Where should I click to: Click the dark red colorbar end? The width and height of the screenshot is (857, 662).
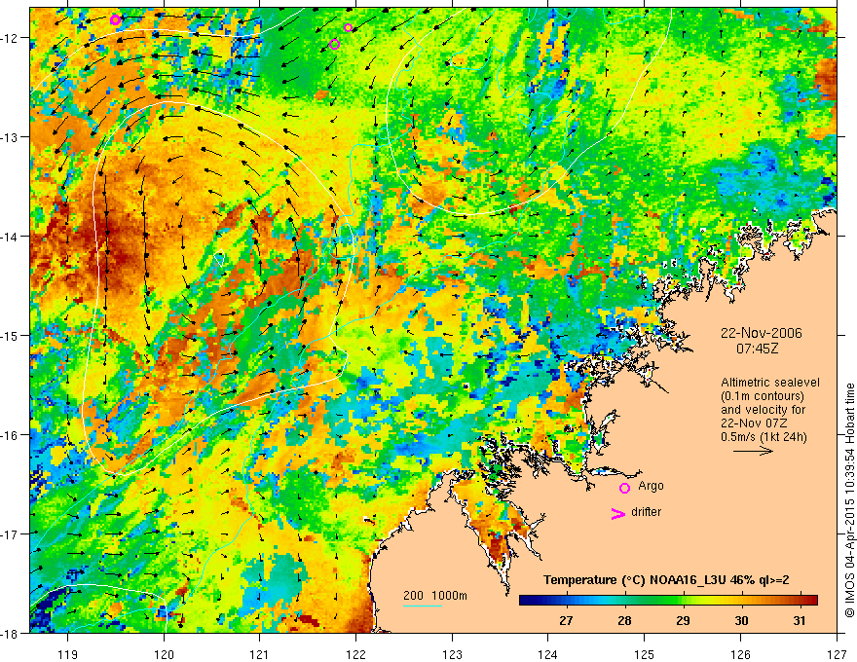click(811, 601)
